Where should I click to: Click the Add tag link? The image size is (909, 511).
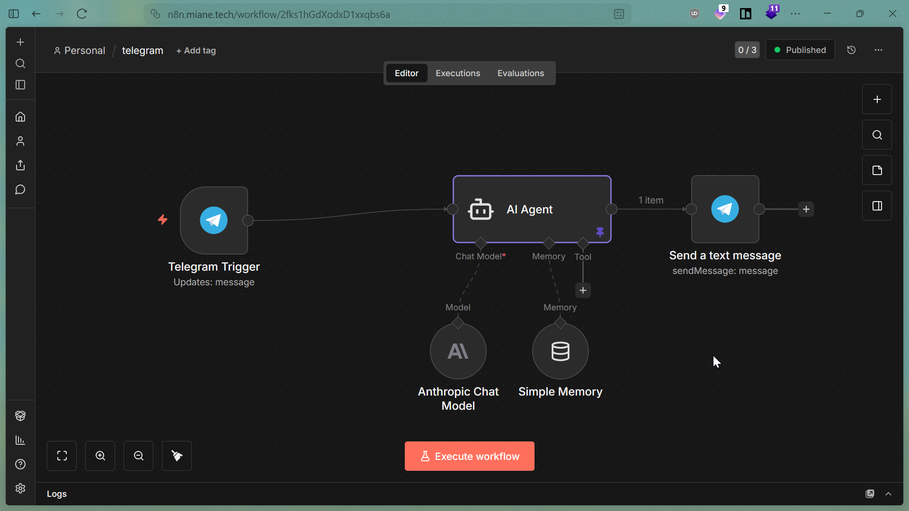tap(196, 51)
